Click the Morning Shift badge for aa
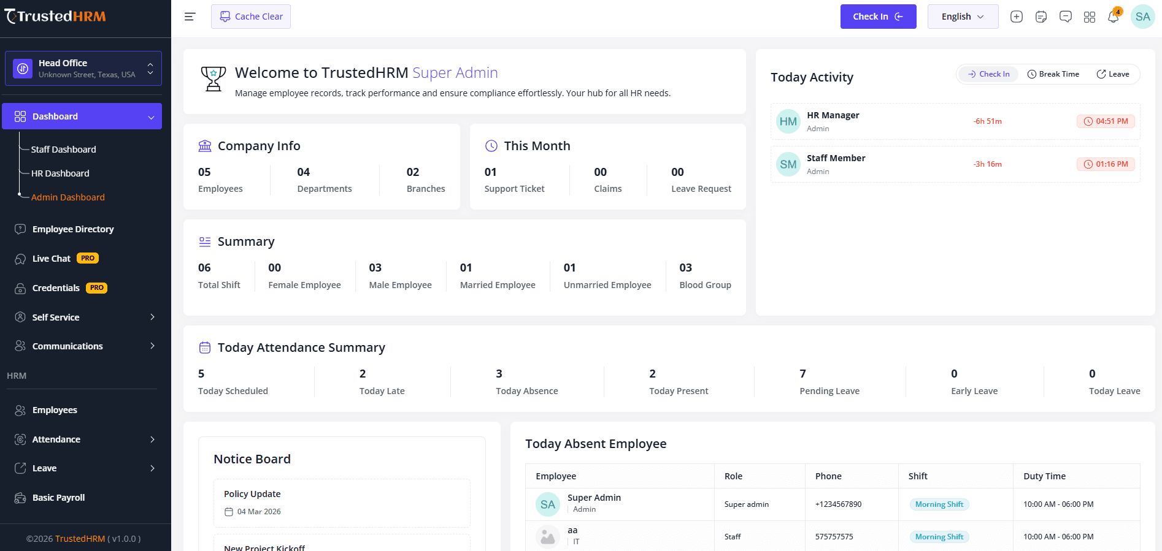 coord(939,537)
